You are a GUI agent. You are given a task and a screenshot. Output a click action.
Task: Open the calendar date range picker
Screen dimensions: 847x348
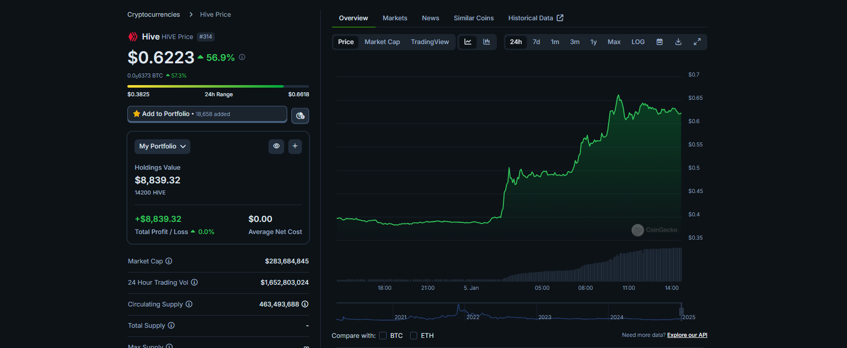tap(660, 42)
